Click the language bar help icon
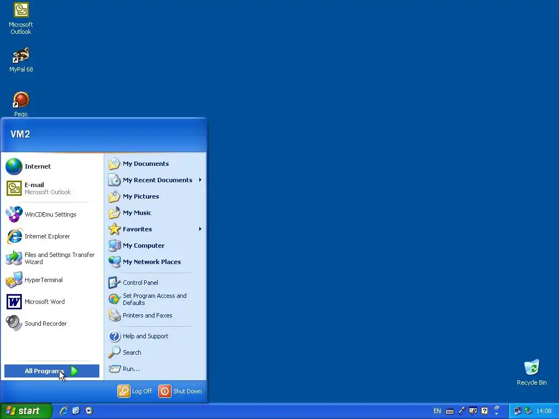Viewport: 559px width, 419px height. [485, 411]
